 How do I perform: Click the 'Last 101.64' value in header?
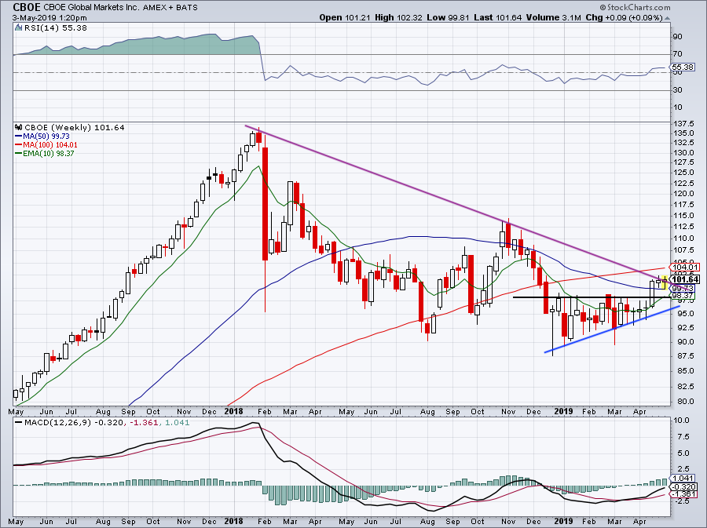coord(498,17)
